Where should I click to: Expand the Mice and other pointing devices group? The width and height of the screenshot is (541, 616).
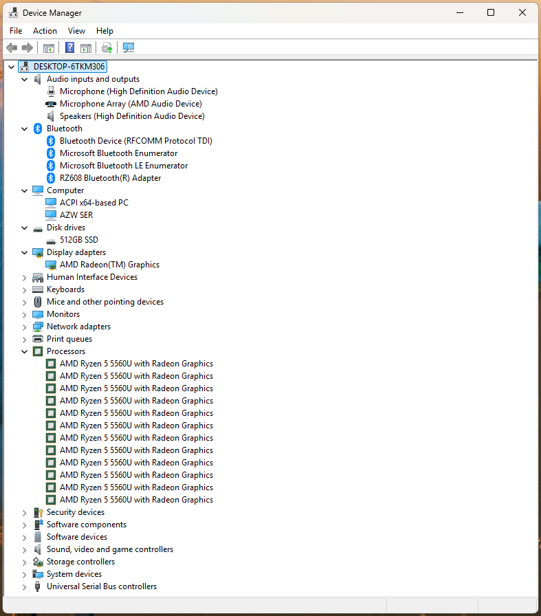(x=24, y=302)
